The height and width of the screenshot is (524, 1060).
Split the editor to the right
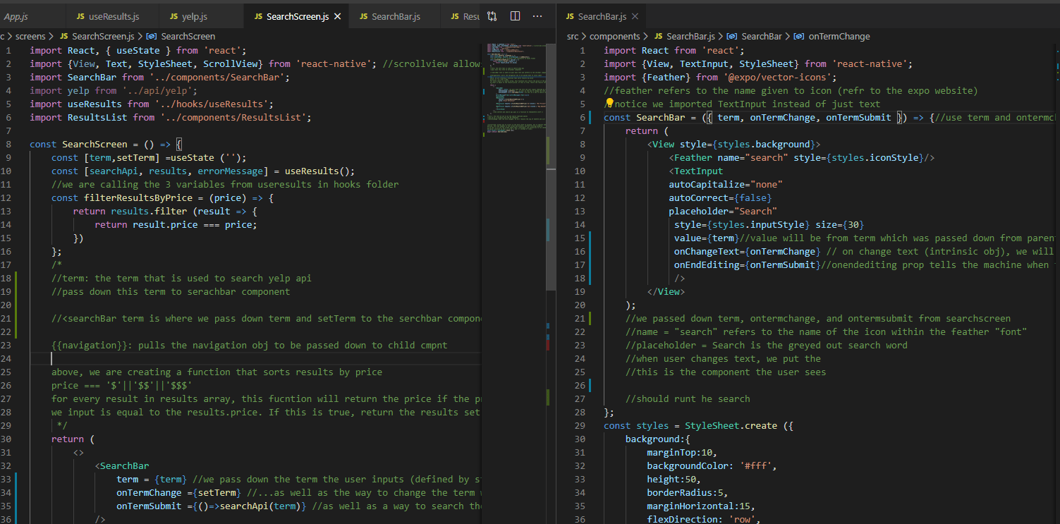coord(515,16)
